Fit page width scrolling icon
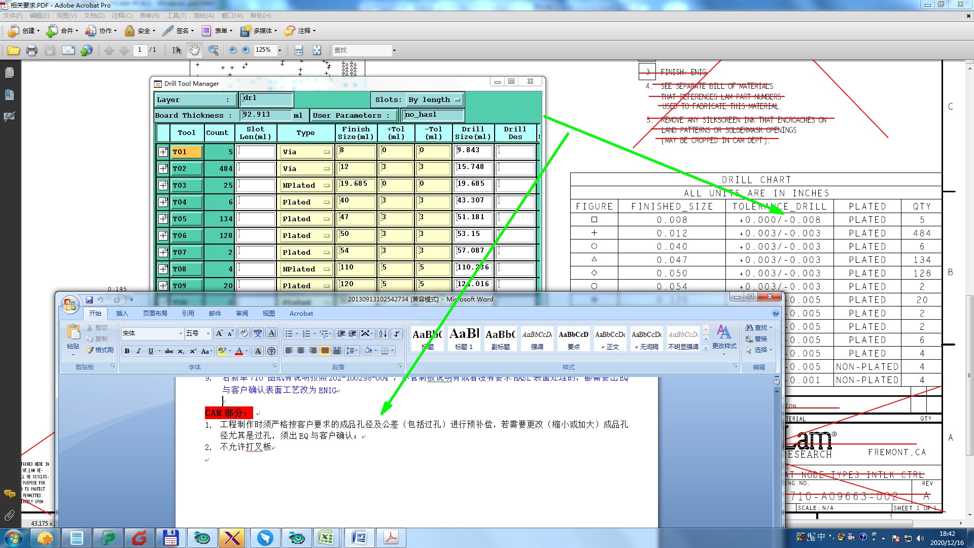Viewport: 974px width, 548px height. tap(298, 50)
